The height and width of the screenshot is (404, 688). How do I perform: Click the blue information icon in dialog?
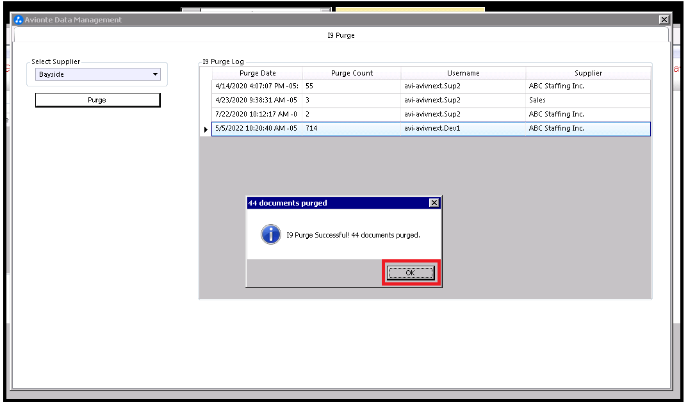[x=271, y=234]
